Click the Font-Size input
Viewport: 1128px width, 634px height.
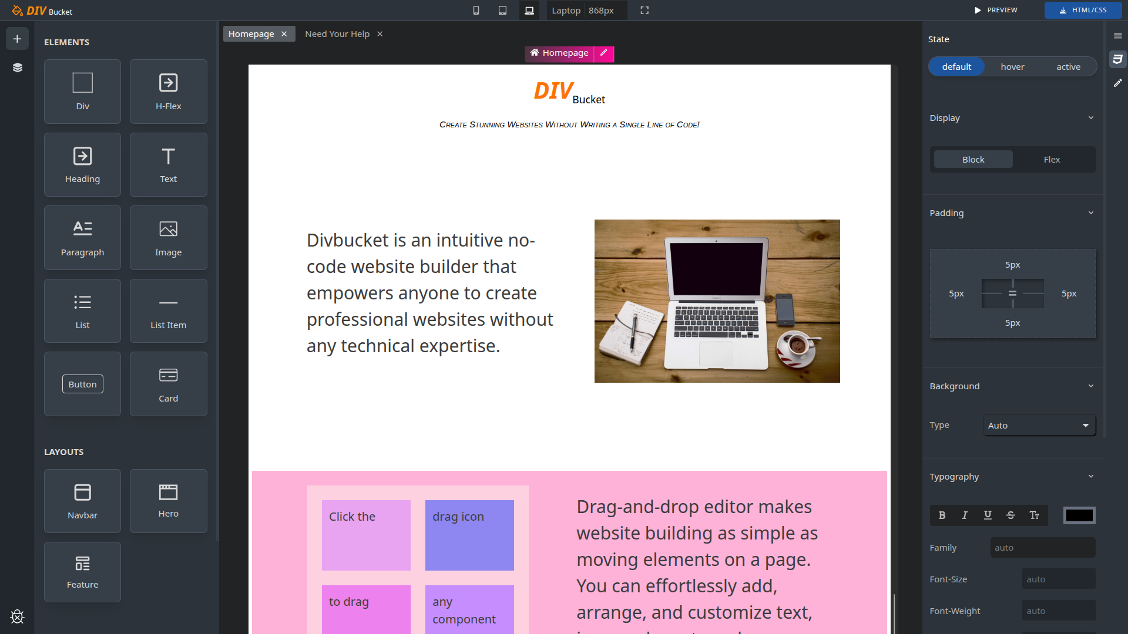point(1058,579)
